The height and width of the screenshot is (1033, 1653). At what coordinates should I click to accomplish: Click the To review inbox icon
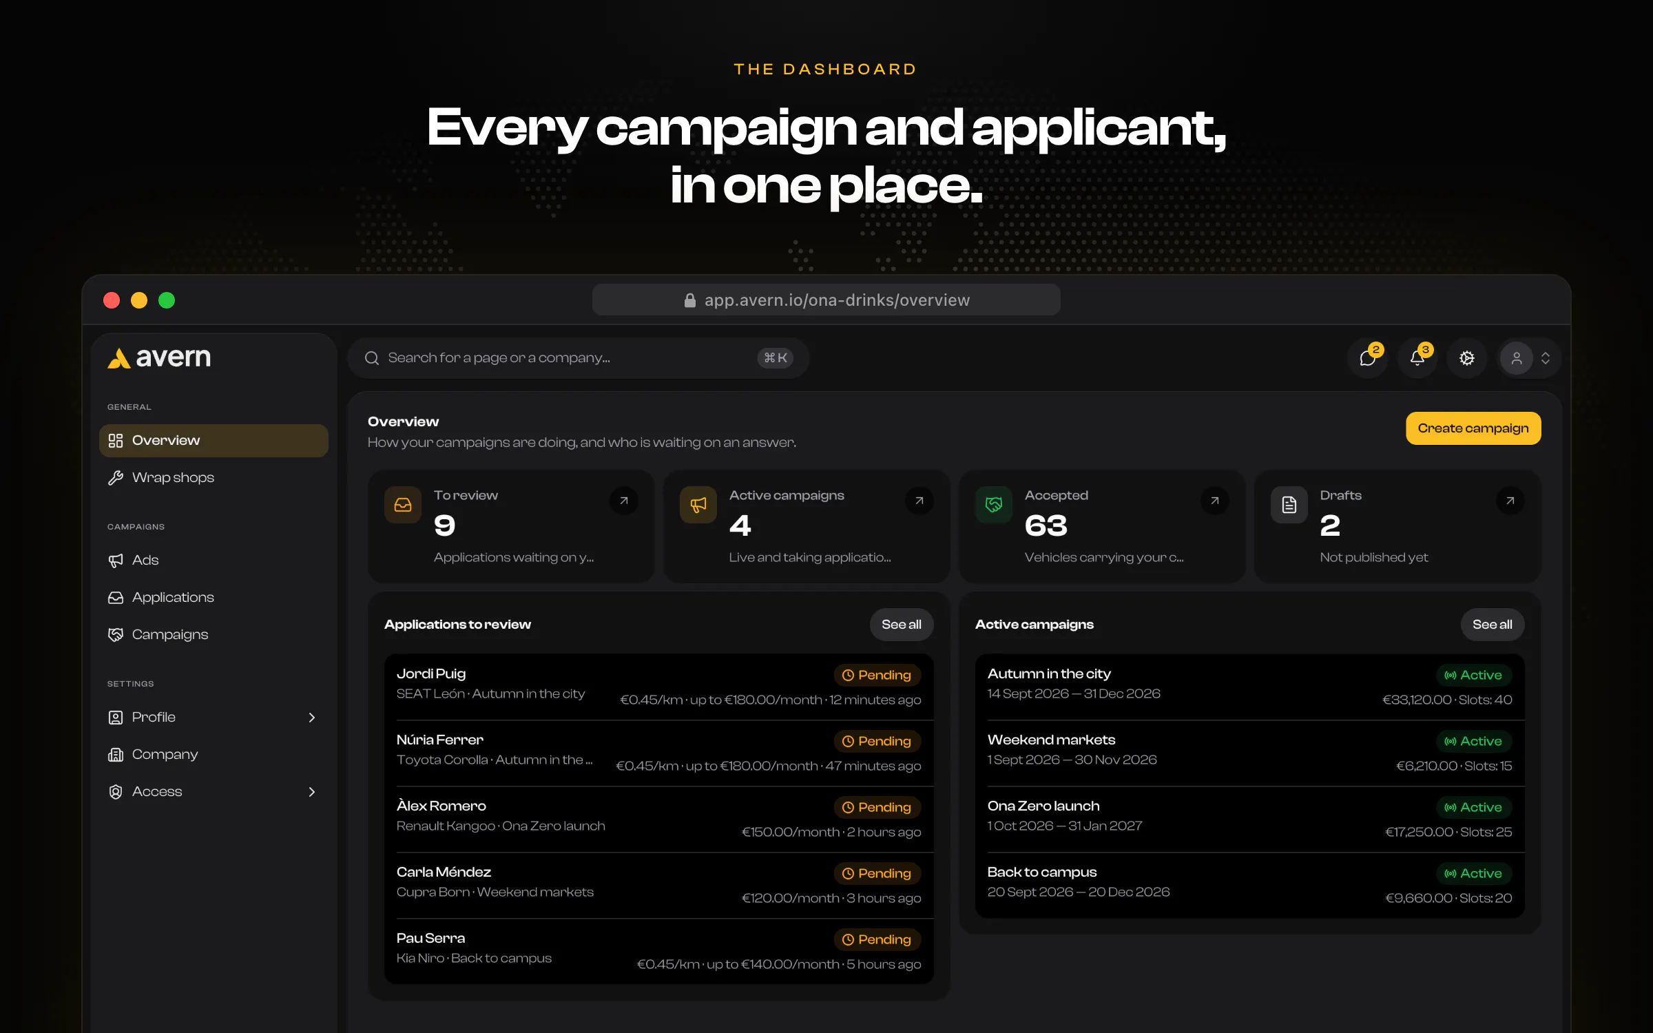click(403, 505)
